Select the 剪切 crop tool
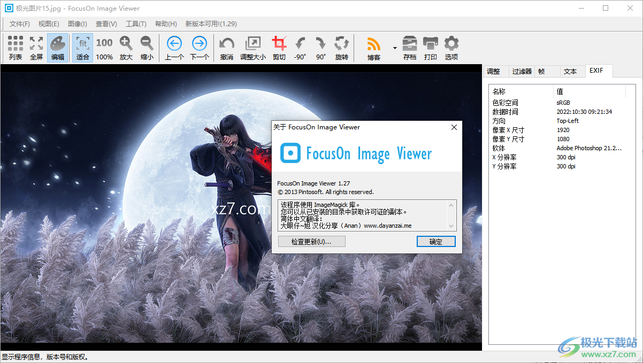This screenshot has height=363, width=643. [279, 48]
